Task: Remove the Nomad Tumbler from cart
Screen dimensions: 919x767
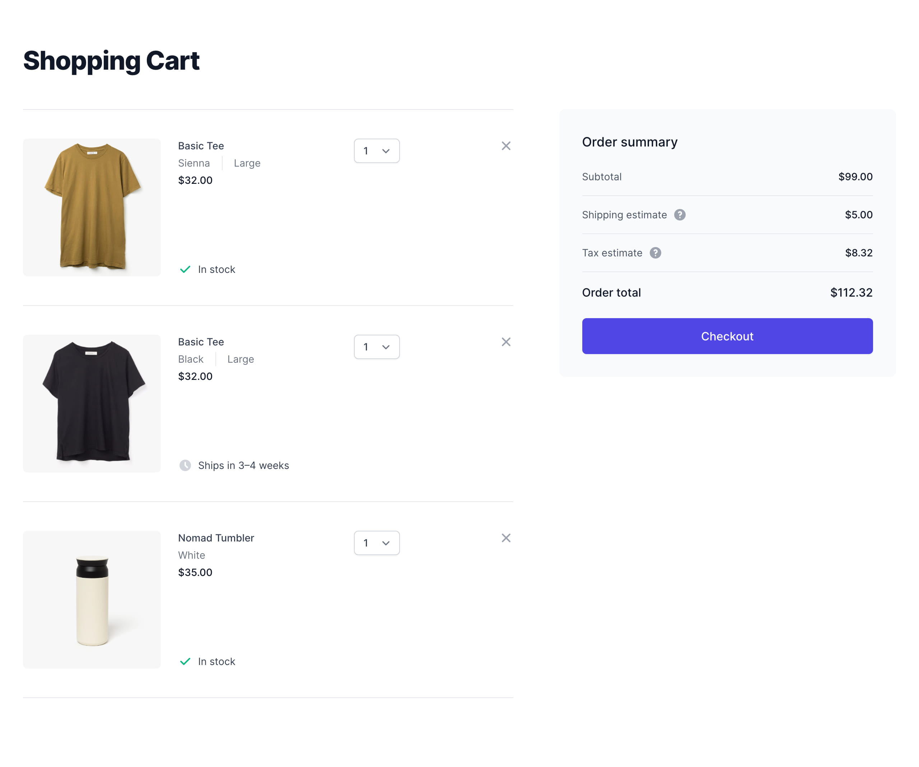Action: point(506,538)
